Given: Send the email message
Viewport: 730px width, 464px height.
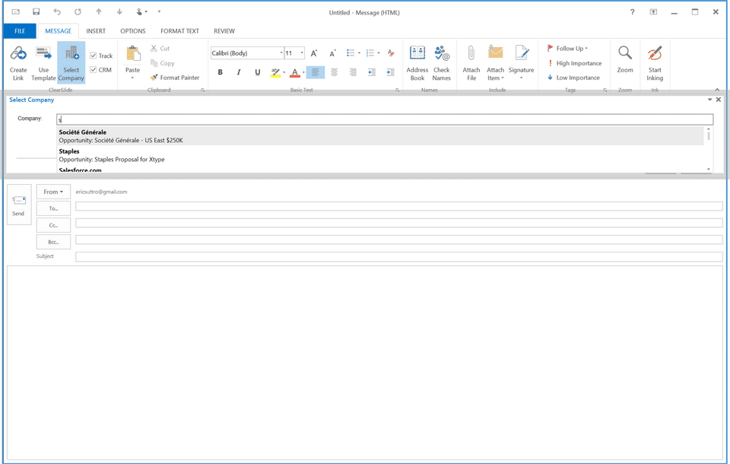Looking at the screenshot, I should point(18,205).
